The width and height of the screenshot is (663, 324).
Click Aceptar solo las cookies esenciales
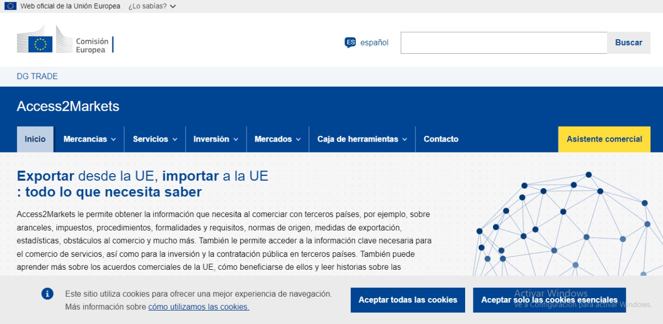tap(549, 300)
